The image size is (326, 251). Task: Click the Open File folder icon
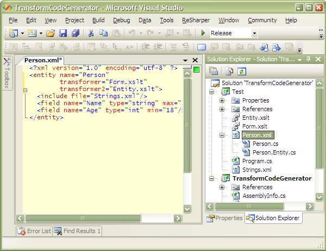51,33
